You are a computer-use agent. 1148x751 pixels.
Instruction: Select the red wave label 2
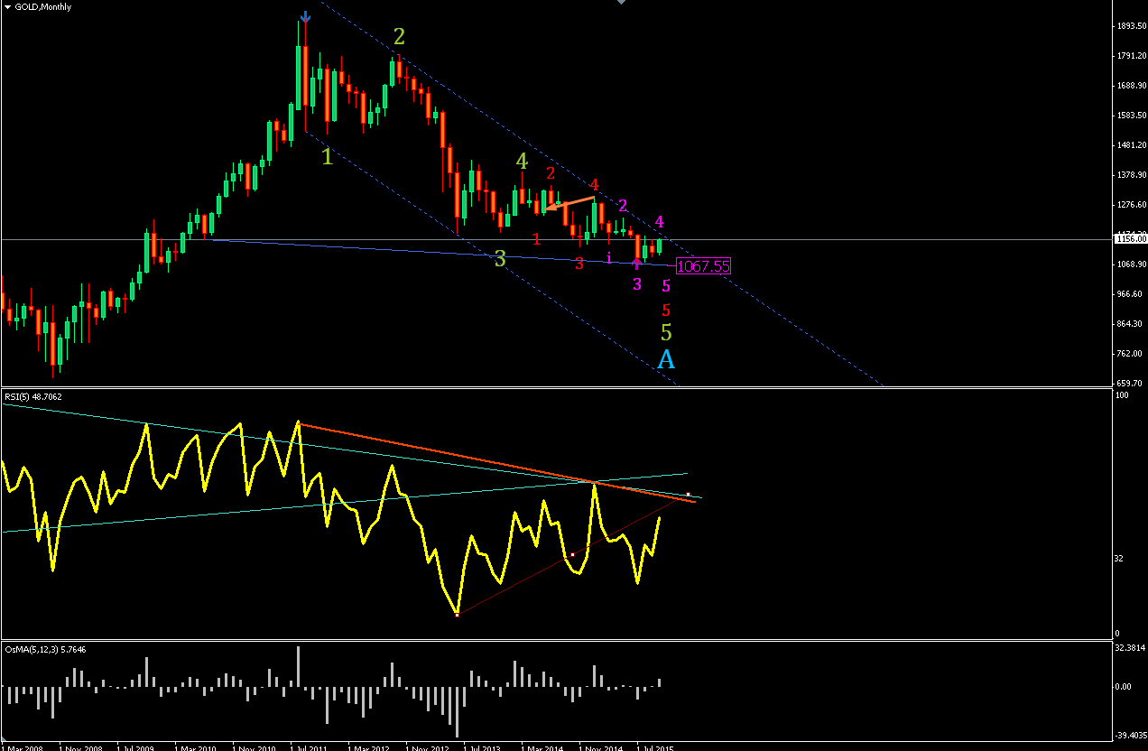[x=551, y=173]
